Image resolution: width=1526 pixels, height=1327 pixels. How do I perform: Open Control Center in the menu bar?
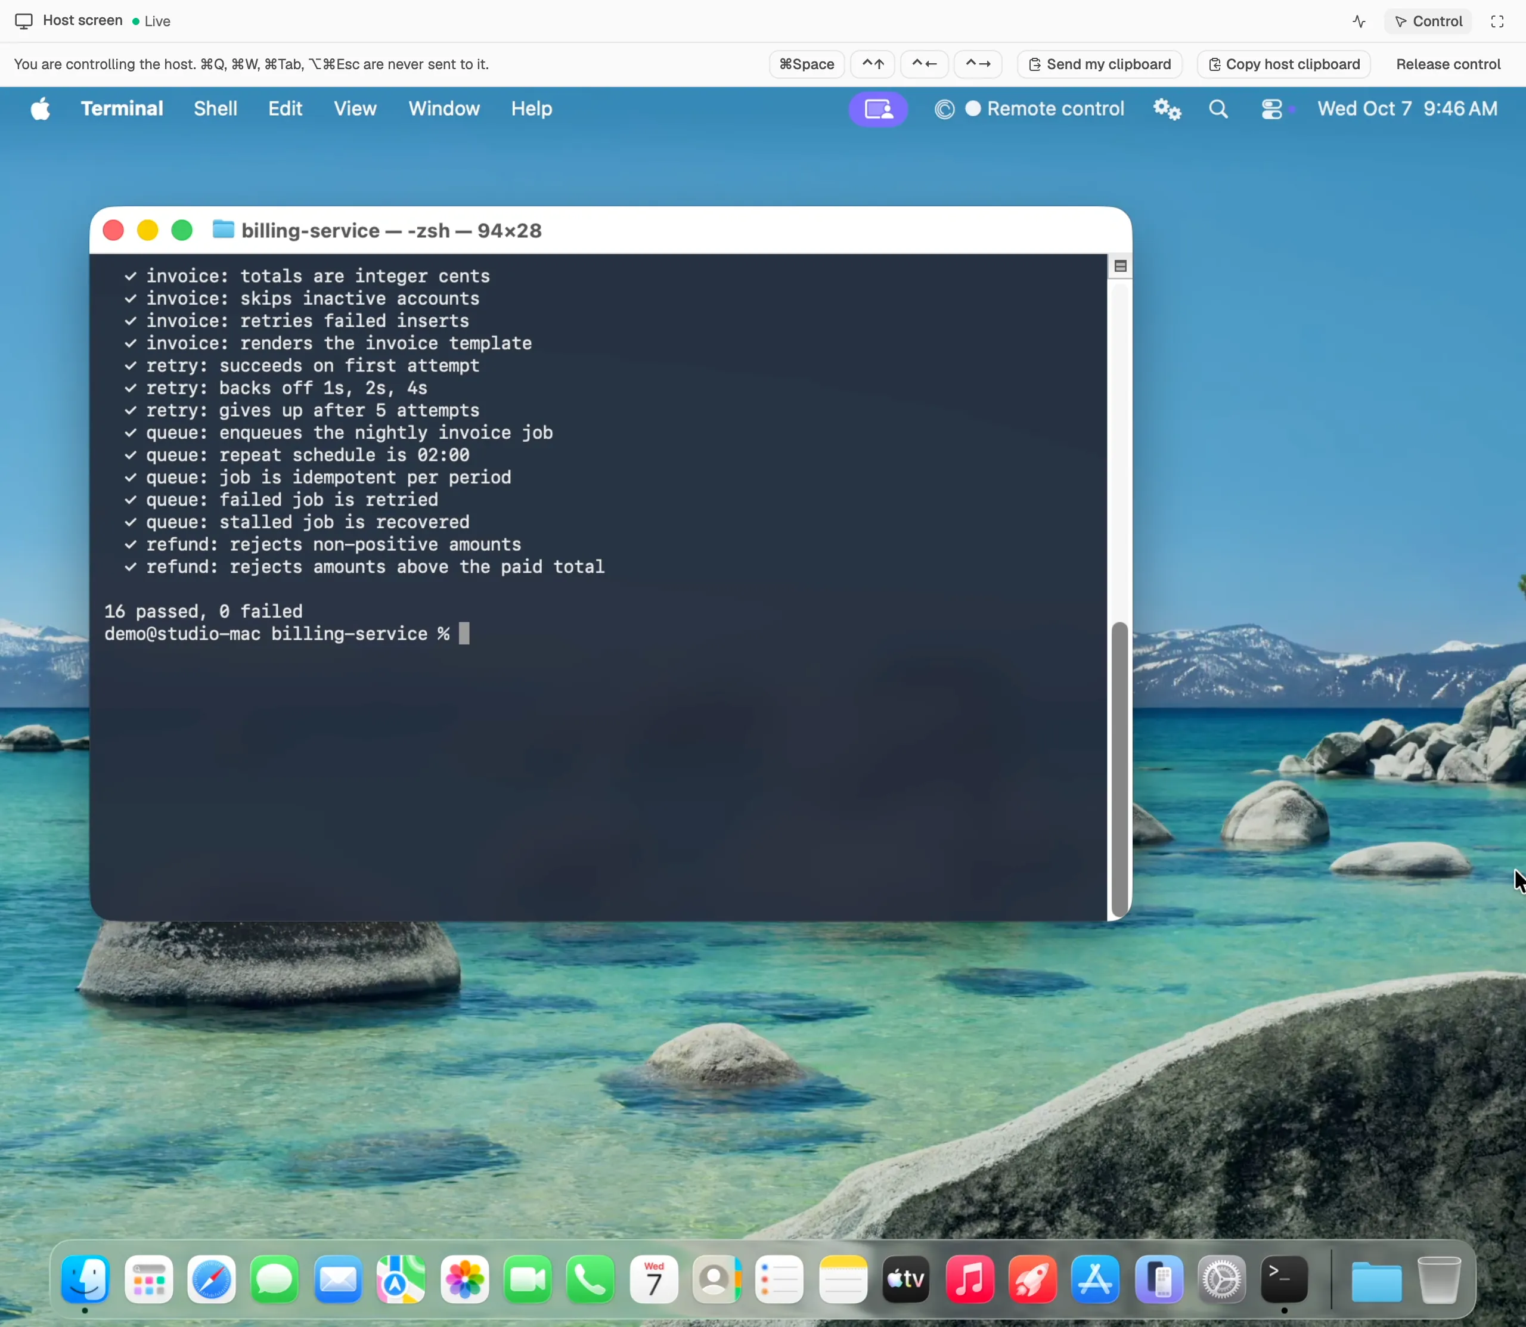(1272, 109)
